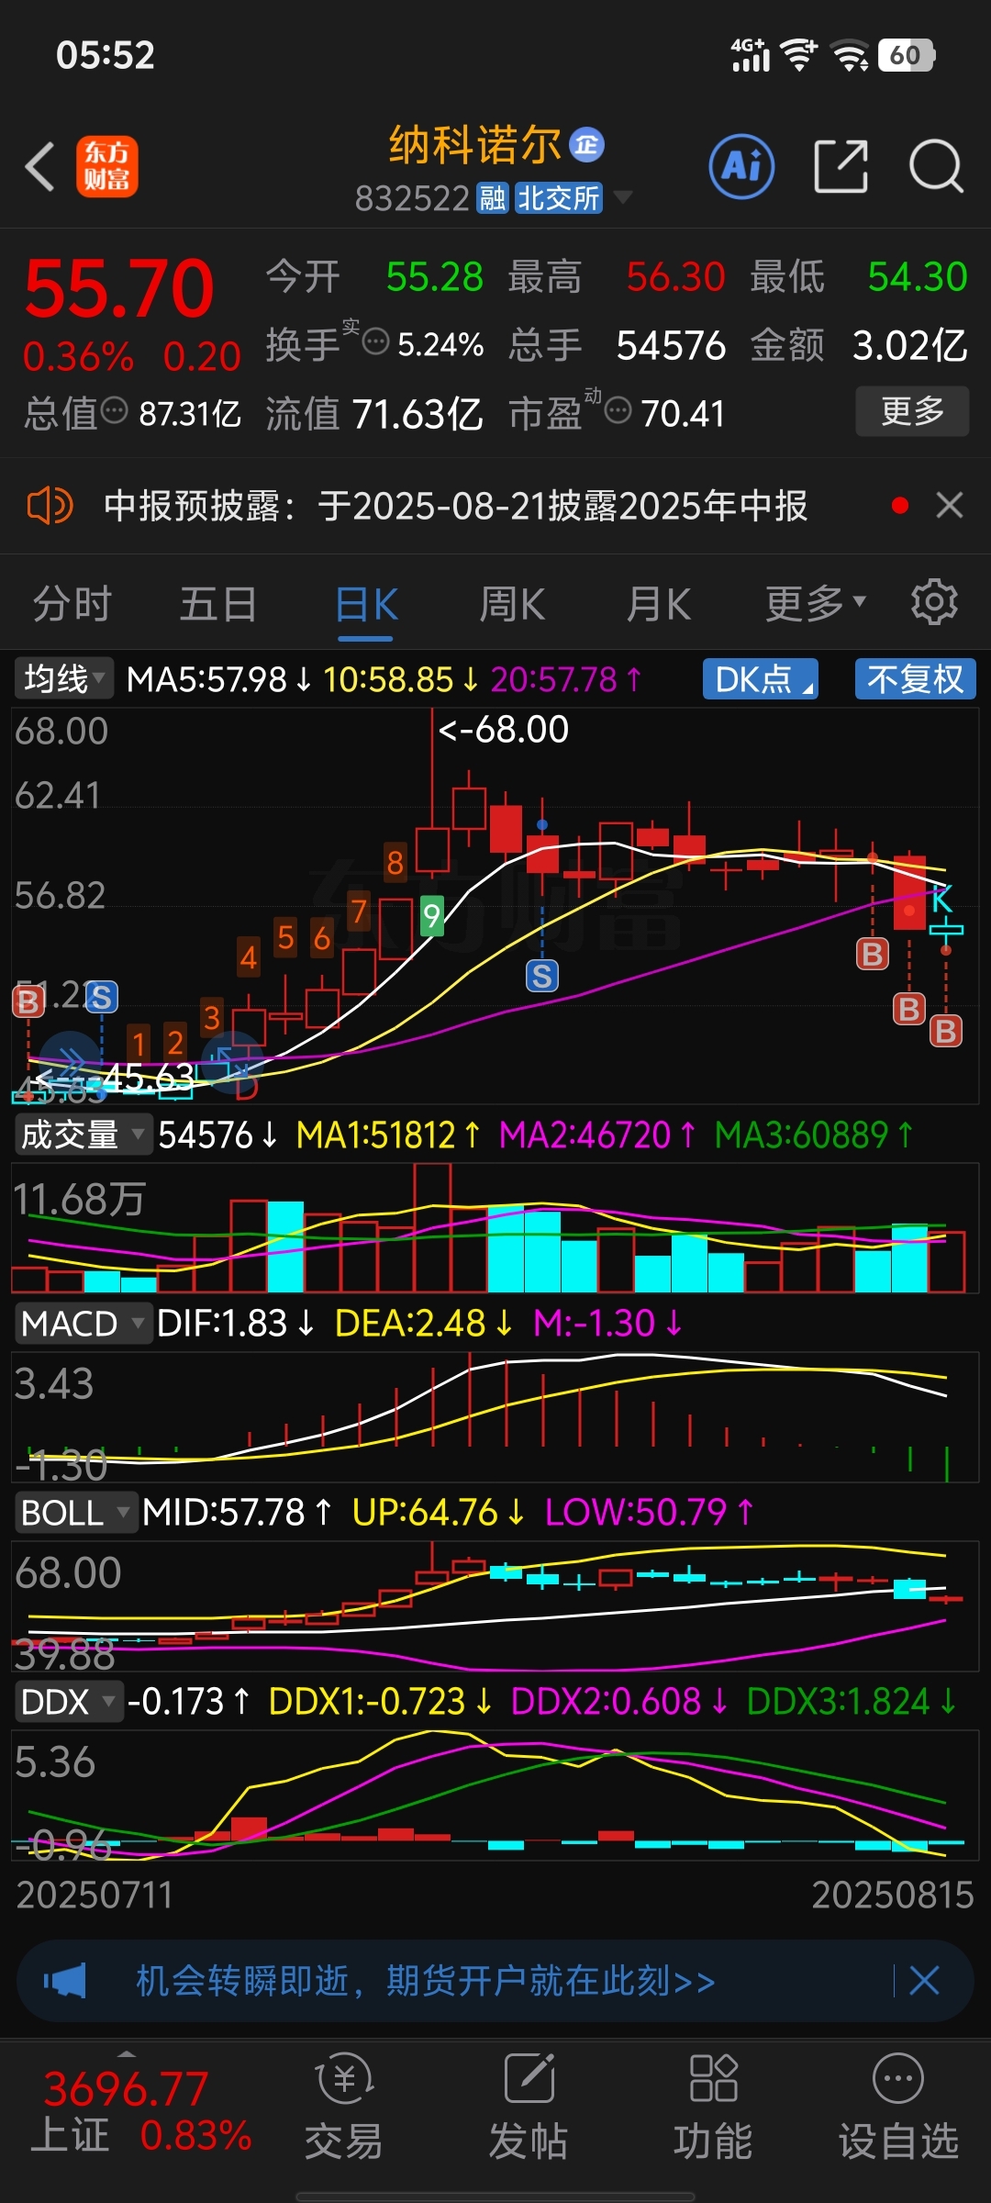Switch to the 分时 tab
This screenshot has height=2203, width=991.
click(72, 604)
